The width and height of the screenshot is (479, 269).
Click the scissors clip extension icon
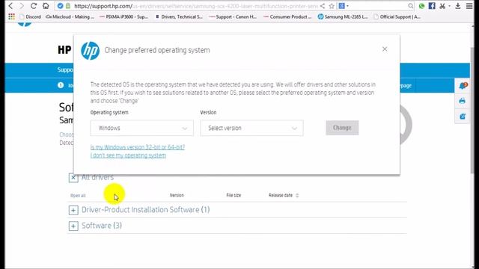click(442, 6)
